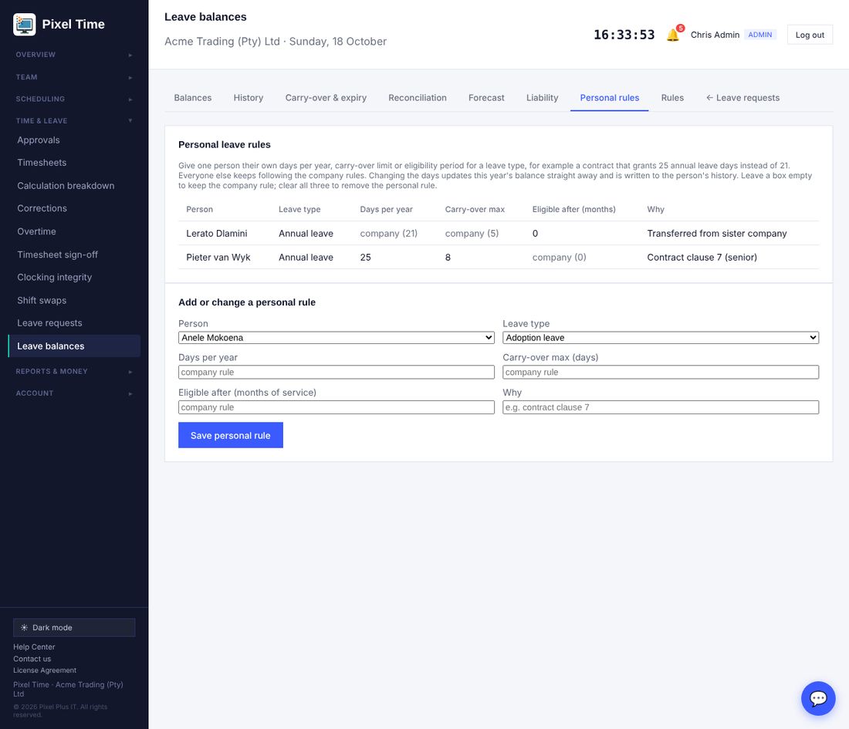Image resolution: width=849 pixels, height=729 pixels.
Task: Expand the Team sidebar section
Action: pyautogui.click(x=74, y=77)
